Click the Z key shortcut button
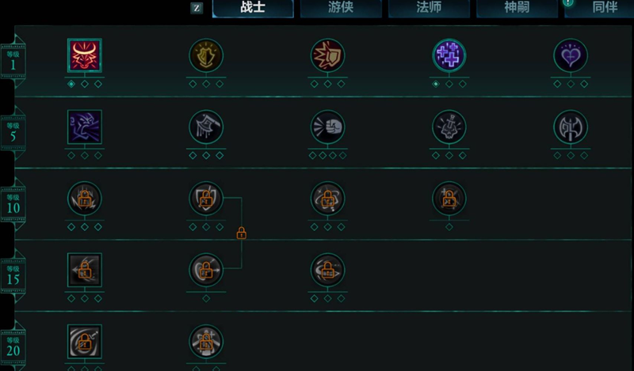 tap(197, 8)
